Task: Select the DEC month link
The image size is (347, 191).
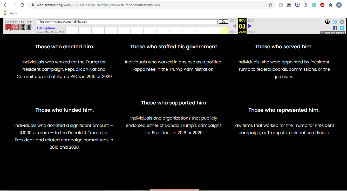Action: click(x=251, y=21)
